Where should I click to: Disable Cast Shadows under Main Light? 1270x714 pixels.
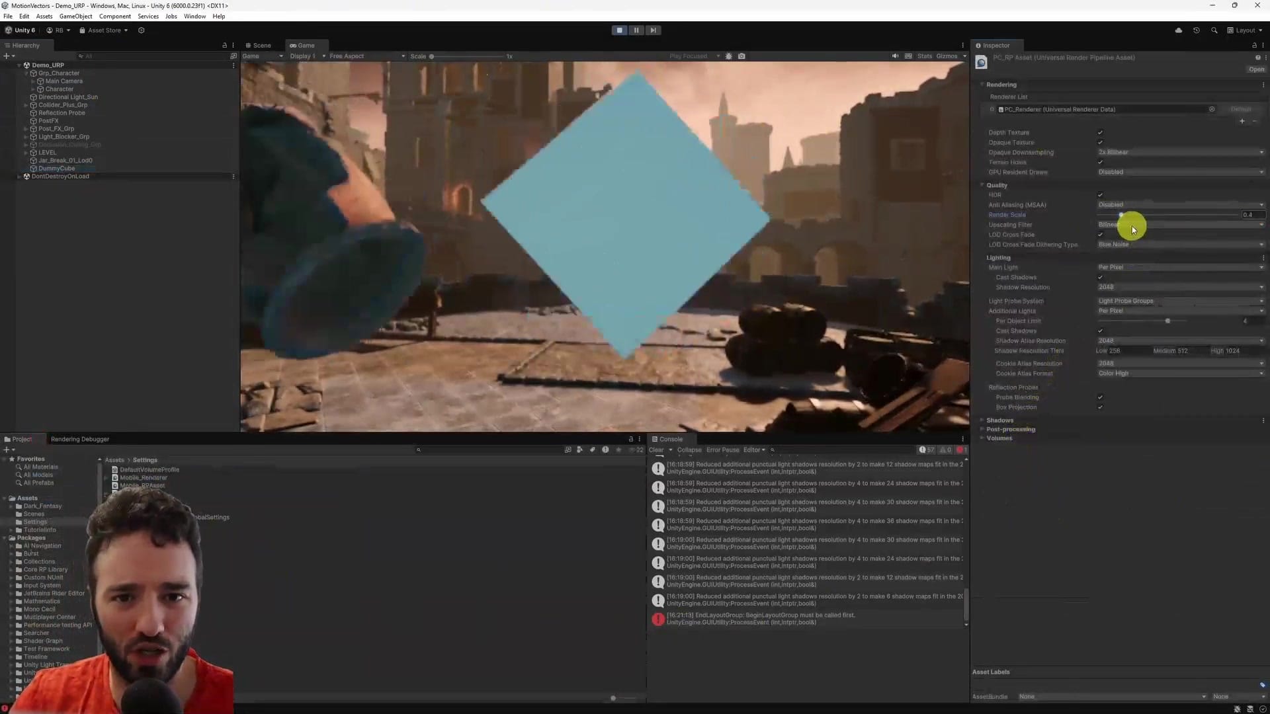[1100, 277]
